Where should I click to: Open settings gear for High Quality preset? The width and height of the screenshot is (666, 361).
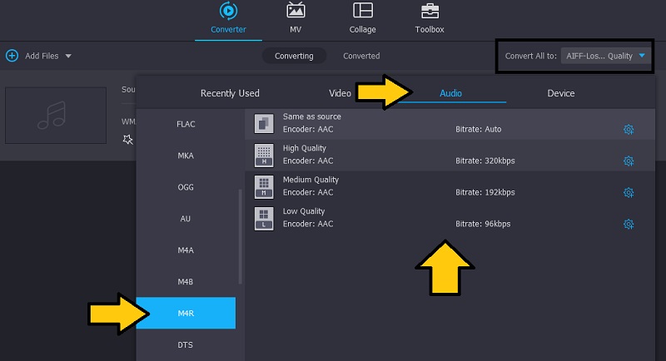[x=629, y=161]
